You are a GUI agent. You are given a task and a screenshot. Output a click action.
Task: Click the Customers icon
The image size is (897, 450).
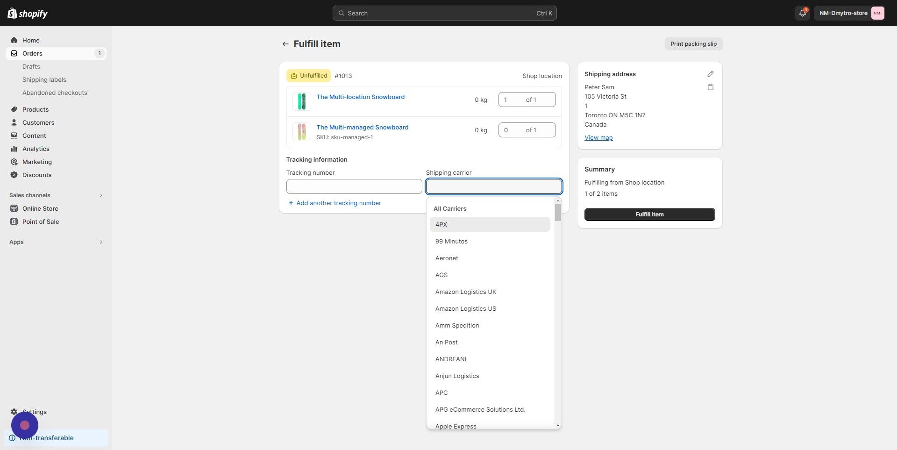tap(14, 122)
